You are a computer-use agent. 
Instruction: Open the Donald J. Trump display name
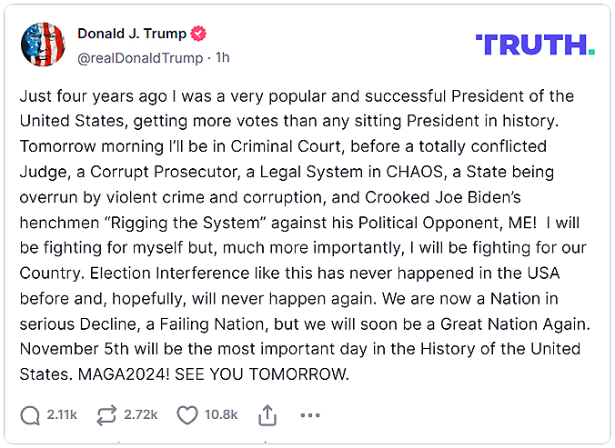point(132,34)
